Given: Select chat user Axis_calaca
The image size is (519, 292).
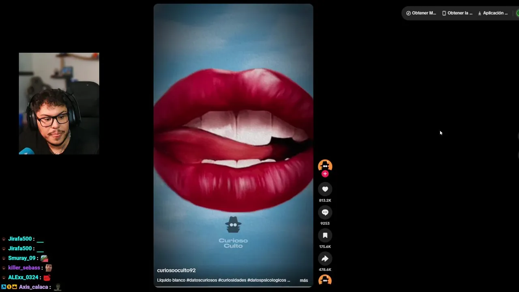Looking at the screenshot, I should pyautogui.click(x=34, y=287).
